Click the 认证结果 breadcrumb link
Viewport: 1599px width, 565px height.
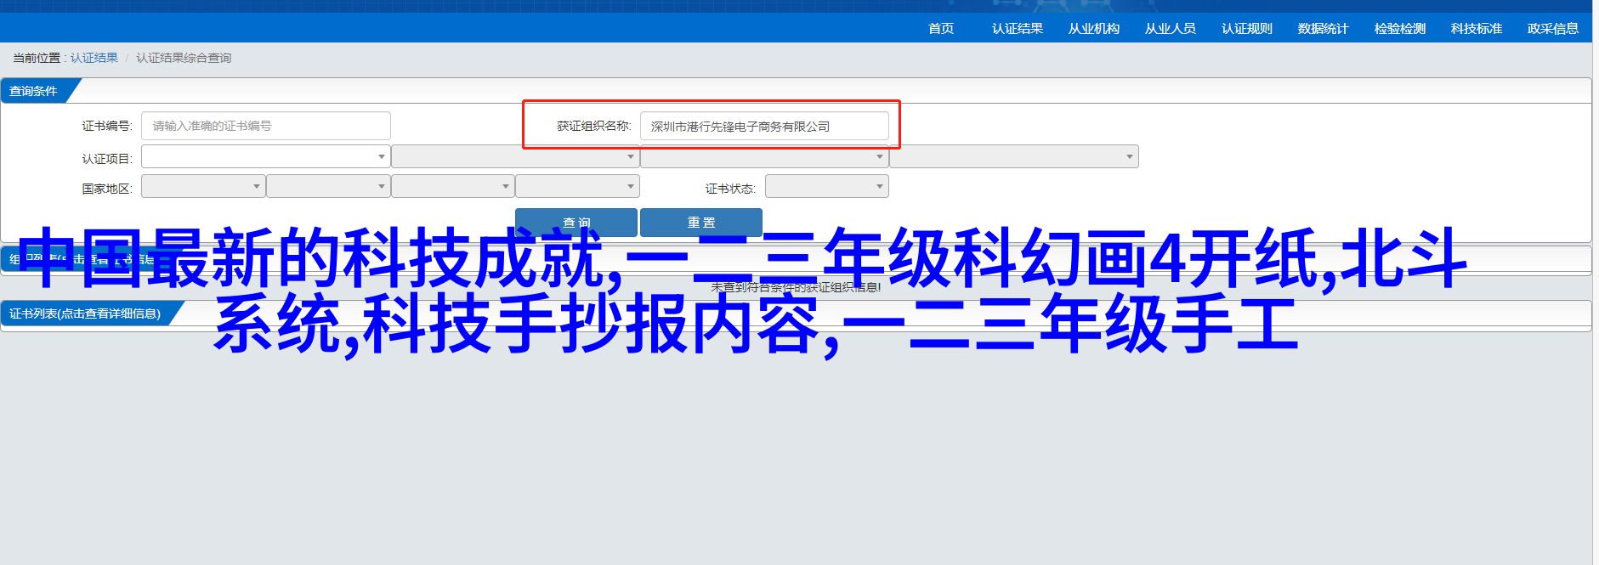coord(94,58)
